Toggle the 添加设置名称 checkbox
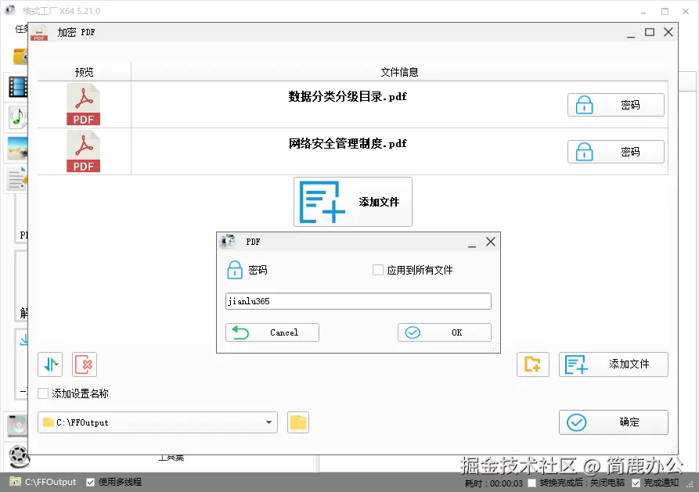This screenshot has height=492, width=699. coord(43,393)
